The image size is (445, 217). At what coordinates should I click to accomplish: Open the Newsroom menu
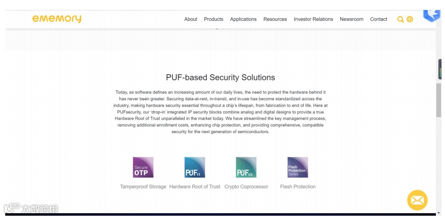[x=352, y=19]
